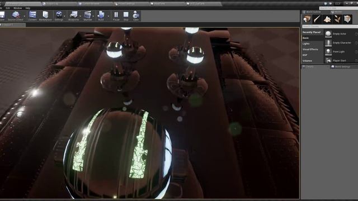Switch to the Output Log tab
The width and height of the screenshot is (358, 201).
[52, 4]
